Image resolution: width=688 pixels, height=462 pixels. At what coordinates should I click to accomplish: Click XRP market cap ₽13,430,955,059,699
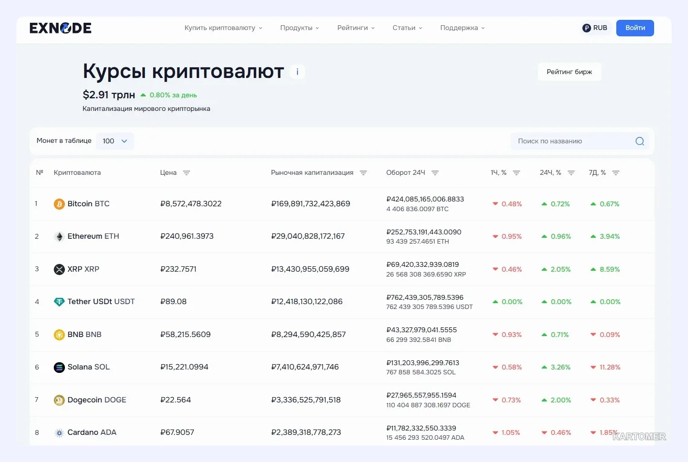coord(310,269)
